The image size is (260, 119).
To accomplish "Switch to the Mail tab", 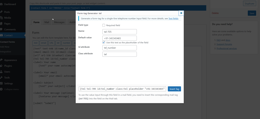I will point(47,22).
